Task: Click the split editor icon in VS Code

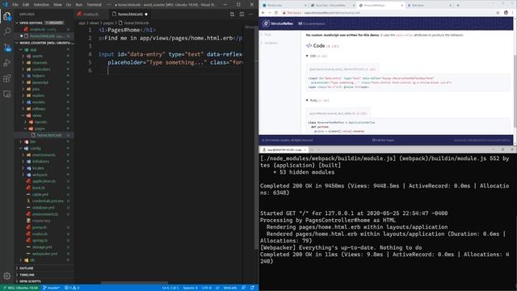Action: [x=242, y=15]
